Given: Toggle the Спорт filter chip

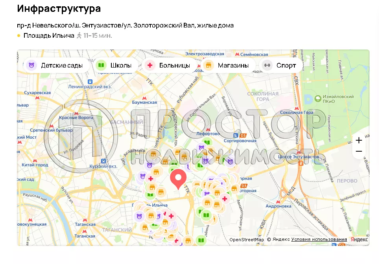Looking at the screenshot, I should click(x=280, y=65).
